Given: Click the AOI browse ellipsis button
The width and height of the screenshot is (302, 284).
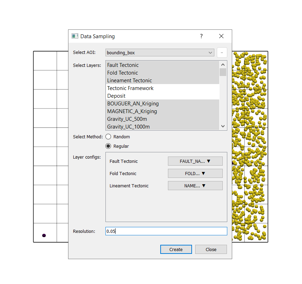Looking at the screenshot, I should [222, 53].
